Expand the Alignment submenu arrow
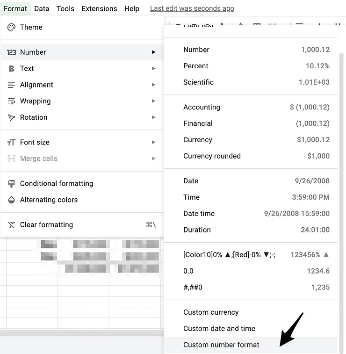 tap(153, 85)
